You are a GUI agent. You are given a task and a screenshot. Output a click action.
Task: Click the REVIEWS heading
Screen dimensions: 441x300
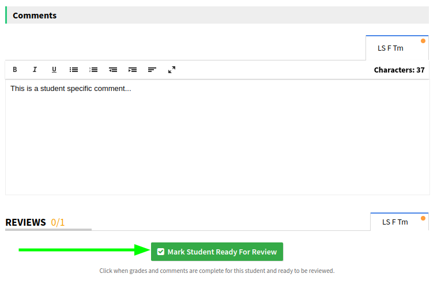(25, 222)
